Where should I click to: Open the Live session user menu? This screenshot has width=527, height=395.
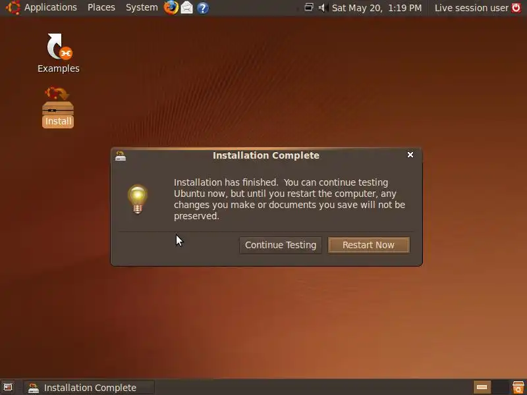472,8
